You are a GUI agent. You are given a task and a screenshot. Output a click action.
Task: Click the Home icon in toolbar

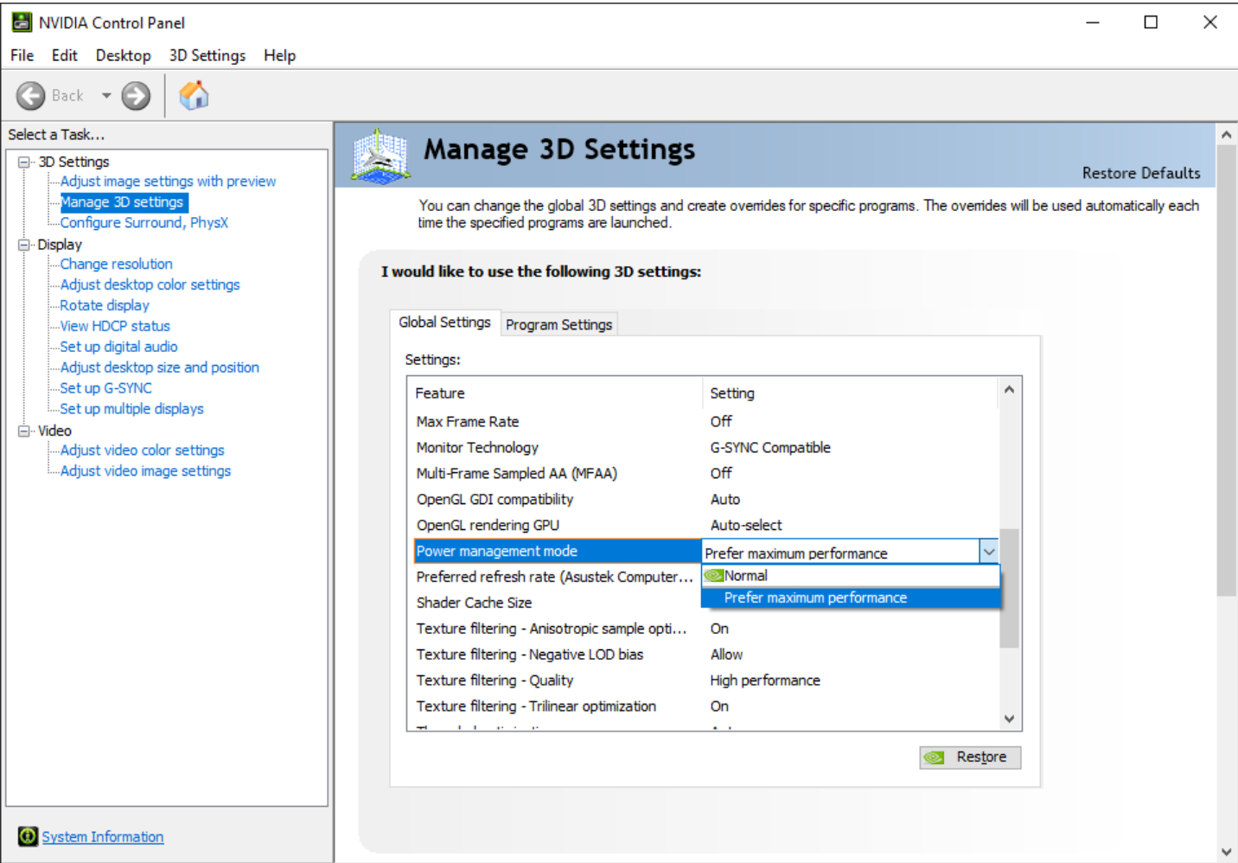194,95
